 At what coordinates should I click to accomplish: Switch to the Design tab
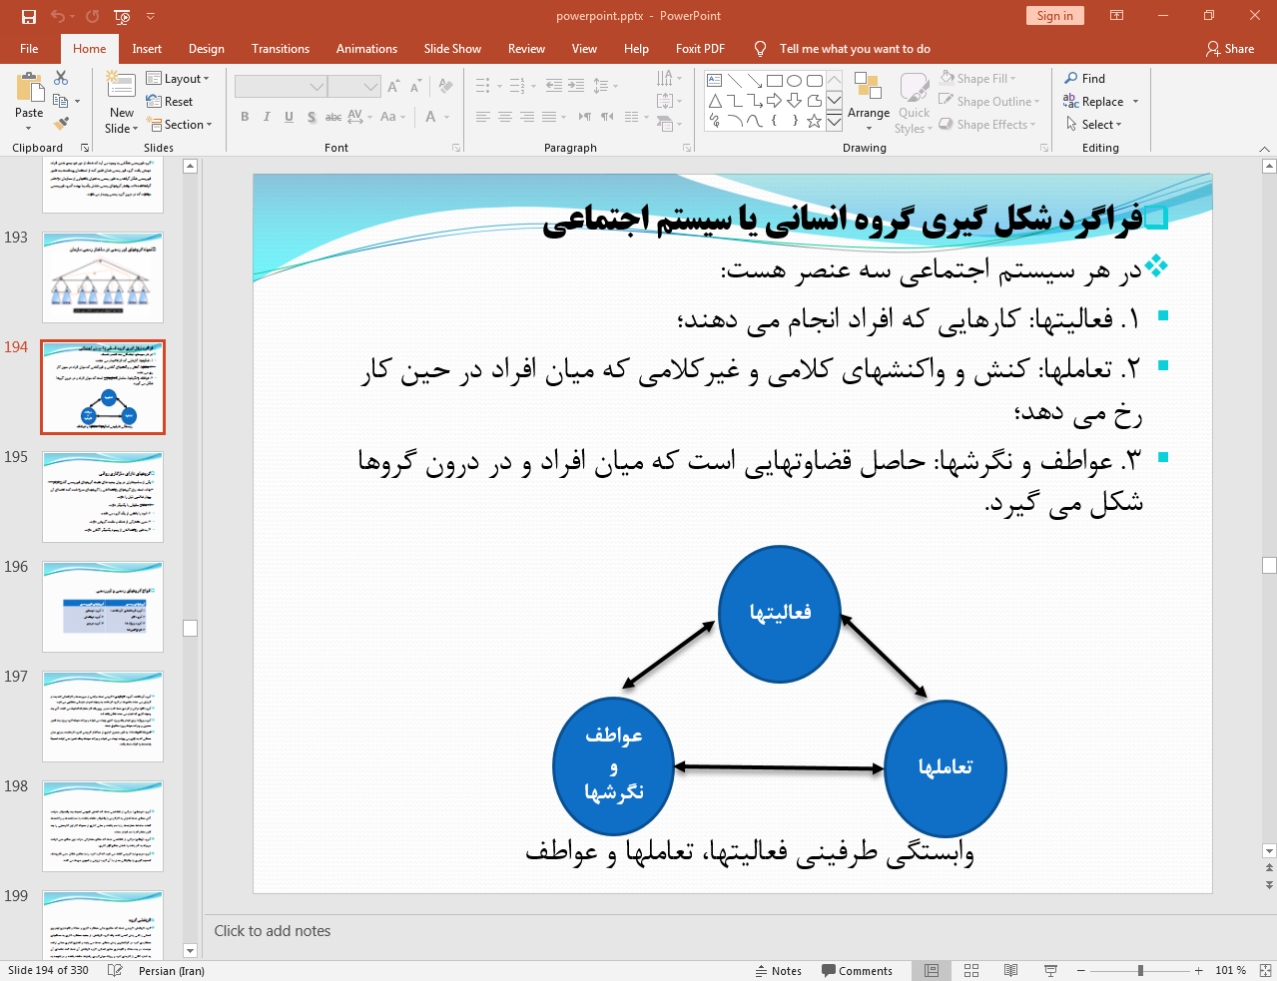(207, 48)
